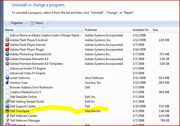This screenshot has height=126, width=180.
Task: Click the Adobe Flash Player 9 ActiveX icon
Action: (7, 40)
